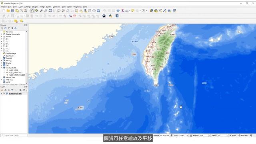Select the Pan Map to Selection tool
The width and height of the screenshot is (256, 144).
click(37, 11)
